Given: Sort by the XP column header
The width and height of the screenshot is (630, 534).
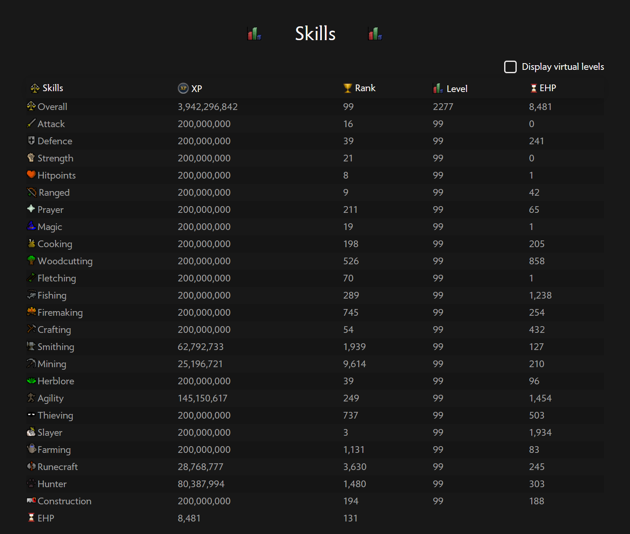Looking at the screenshot, I should pyautogui.click(x=196, y=89).
